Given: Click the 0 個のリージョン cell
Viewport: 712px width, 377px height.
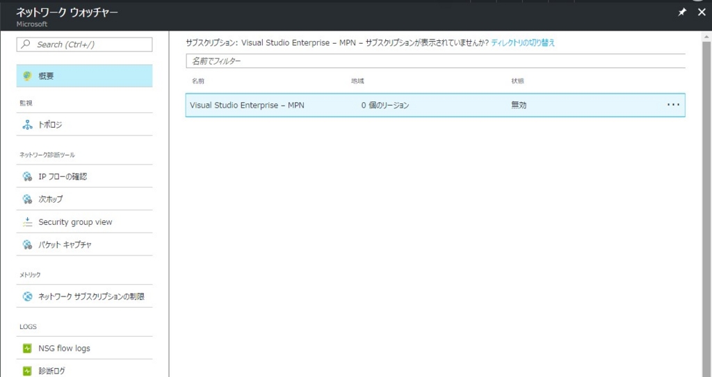Looking at the screenshot, I should click(385, 106).
